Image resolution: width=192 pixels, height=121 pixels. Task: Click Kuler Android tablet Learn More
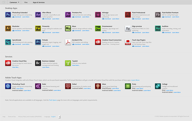57,90
